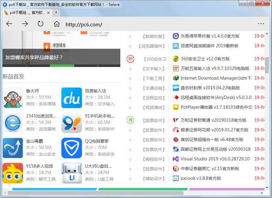
Task: Click the horizontal scrollbar thumb
Action: 95,193
